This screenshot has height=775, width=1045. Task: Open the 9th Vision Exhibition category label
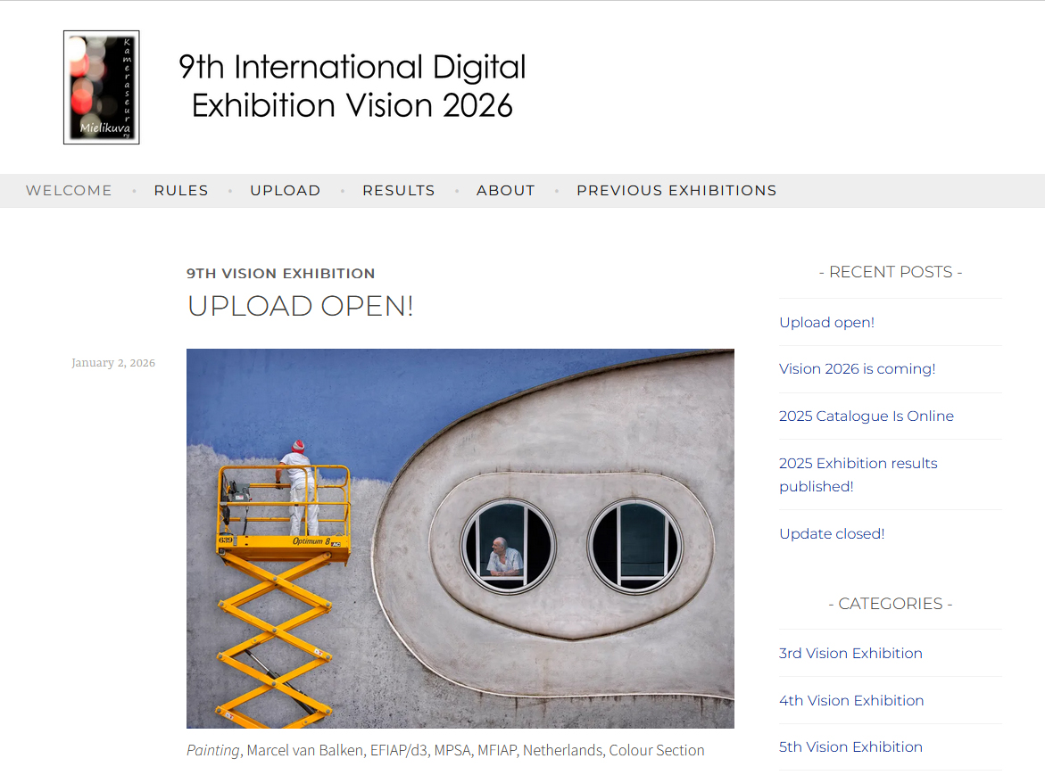click(280, 274)
